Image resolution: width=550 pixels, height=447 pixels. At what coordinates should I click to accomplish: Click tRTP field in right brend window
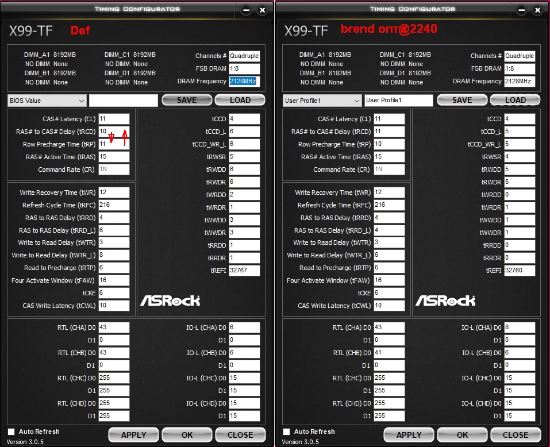[x=389, y=268]
